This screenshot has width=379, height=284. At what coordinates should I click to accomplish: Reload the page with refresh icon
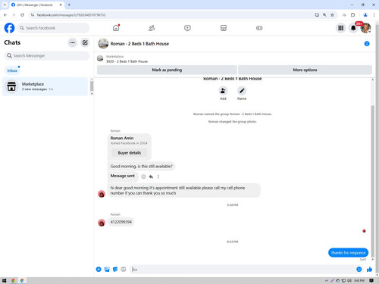click(x=22, y=15)
